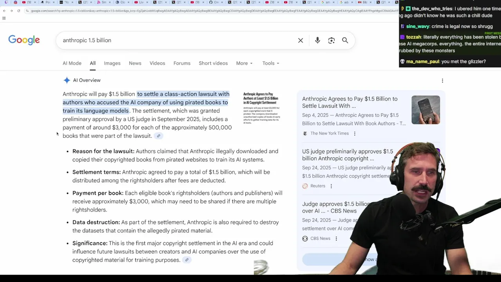The image size is (501, 282).
Task: Click 'The New York Times' source name
Action: pyautogui.click(x=330, y=134)
